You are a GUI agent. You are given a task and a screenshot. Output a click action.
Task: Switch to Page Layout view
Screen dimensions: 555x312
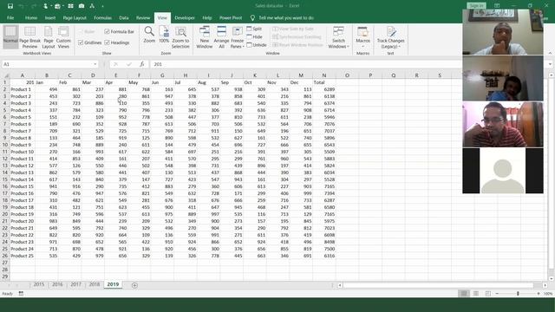49,37
